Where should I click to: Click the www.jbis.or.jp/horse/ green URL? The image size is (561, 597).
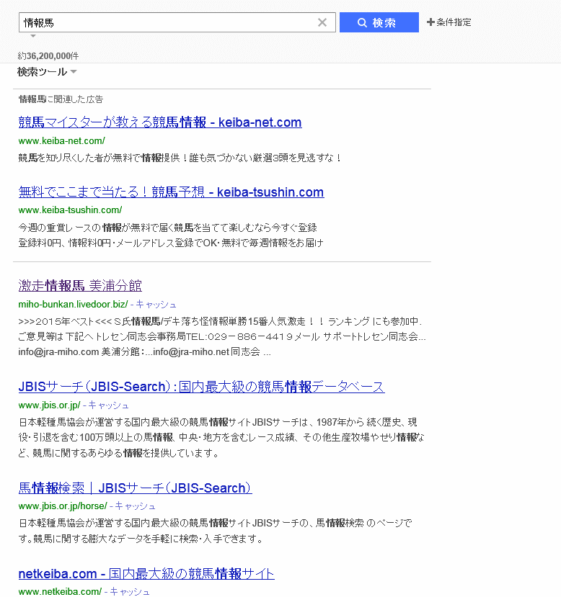(63, 506)
